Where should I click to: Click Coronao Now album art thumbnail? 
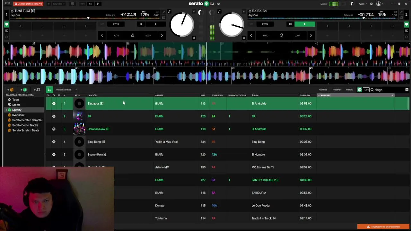[79, 129]
